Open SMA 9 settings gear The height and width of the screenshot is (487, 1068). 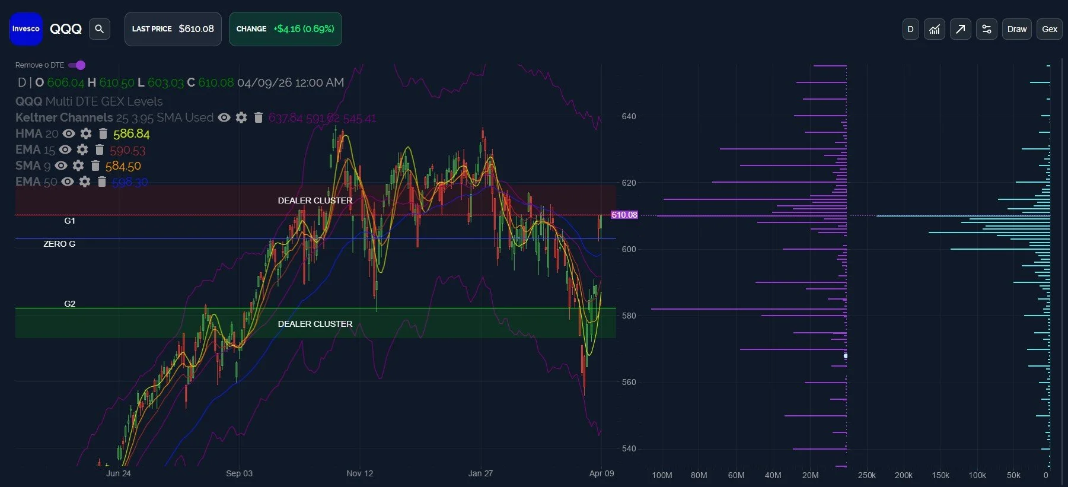78,165
